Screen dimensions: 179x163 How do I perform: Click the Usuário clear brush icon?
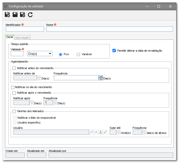[x=105, y=132]
